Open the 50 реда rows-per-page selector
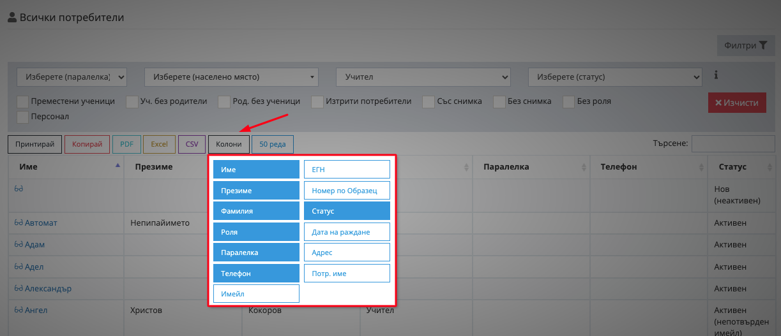The height and width of the screenshot is (336, 781). 273,144
